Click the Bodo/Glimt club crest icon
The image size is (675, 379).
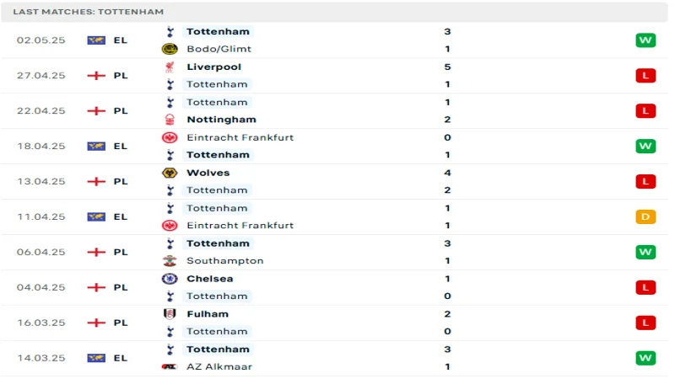(x=170, y=49)
